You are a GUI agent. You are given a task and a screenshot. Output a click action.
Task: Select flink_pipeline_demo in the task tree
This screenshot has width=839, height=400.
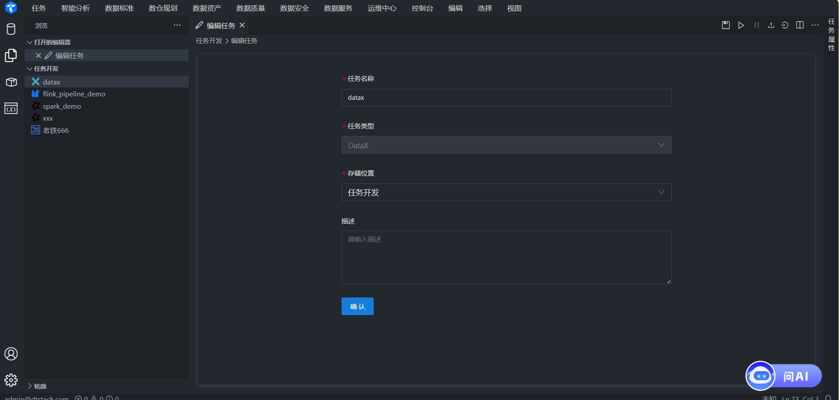(107, 94)
